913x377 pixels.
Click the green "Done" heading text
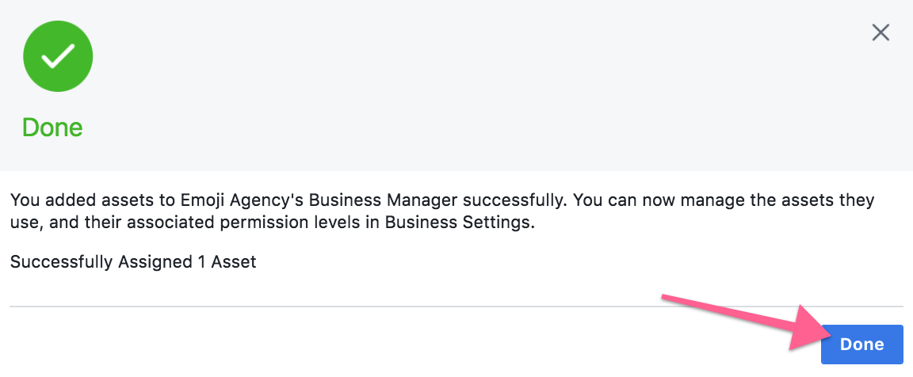(52, 128)
